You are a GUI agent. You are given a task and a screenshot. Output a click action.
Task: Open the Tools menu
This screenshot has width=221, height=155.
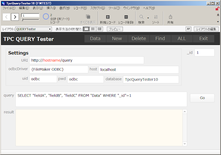114,8
